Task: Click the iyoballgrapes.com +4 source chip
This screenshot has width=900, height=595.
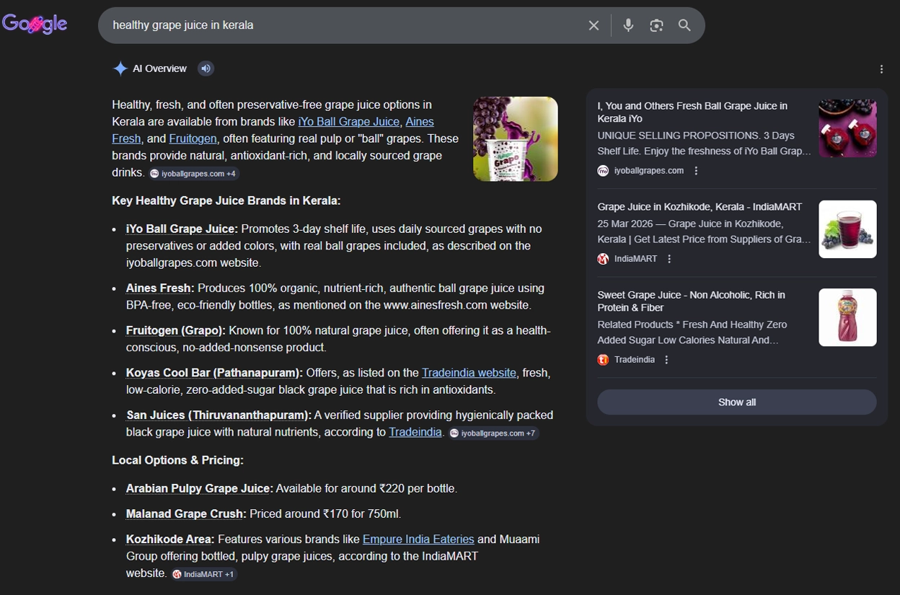Action: point(193,174)
